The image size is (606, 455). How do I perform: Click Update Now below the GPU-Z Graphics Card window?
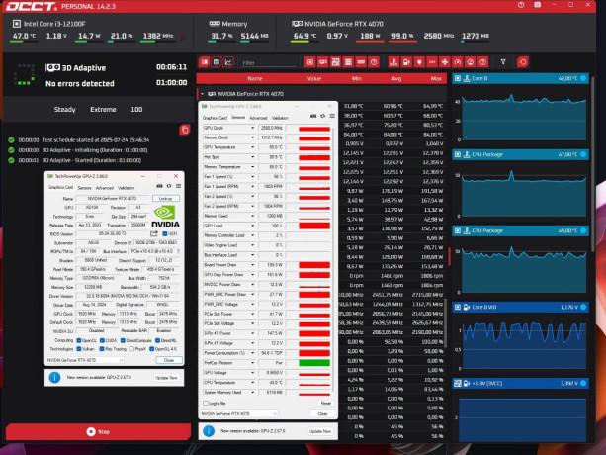coord(166,378)
